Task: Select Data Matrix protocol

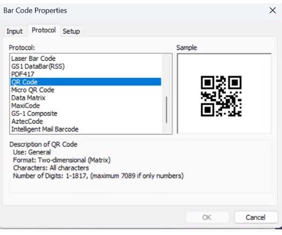Action: pos(28,98)
